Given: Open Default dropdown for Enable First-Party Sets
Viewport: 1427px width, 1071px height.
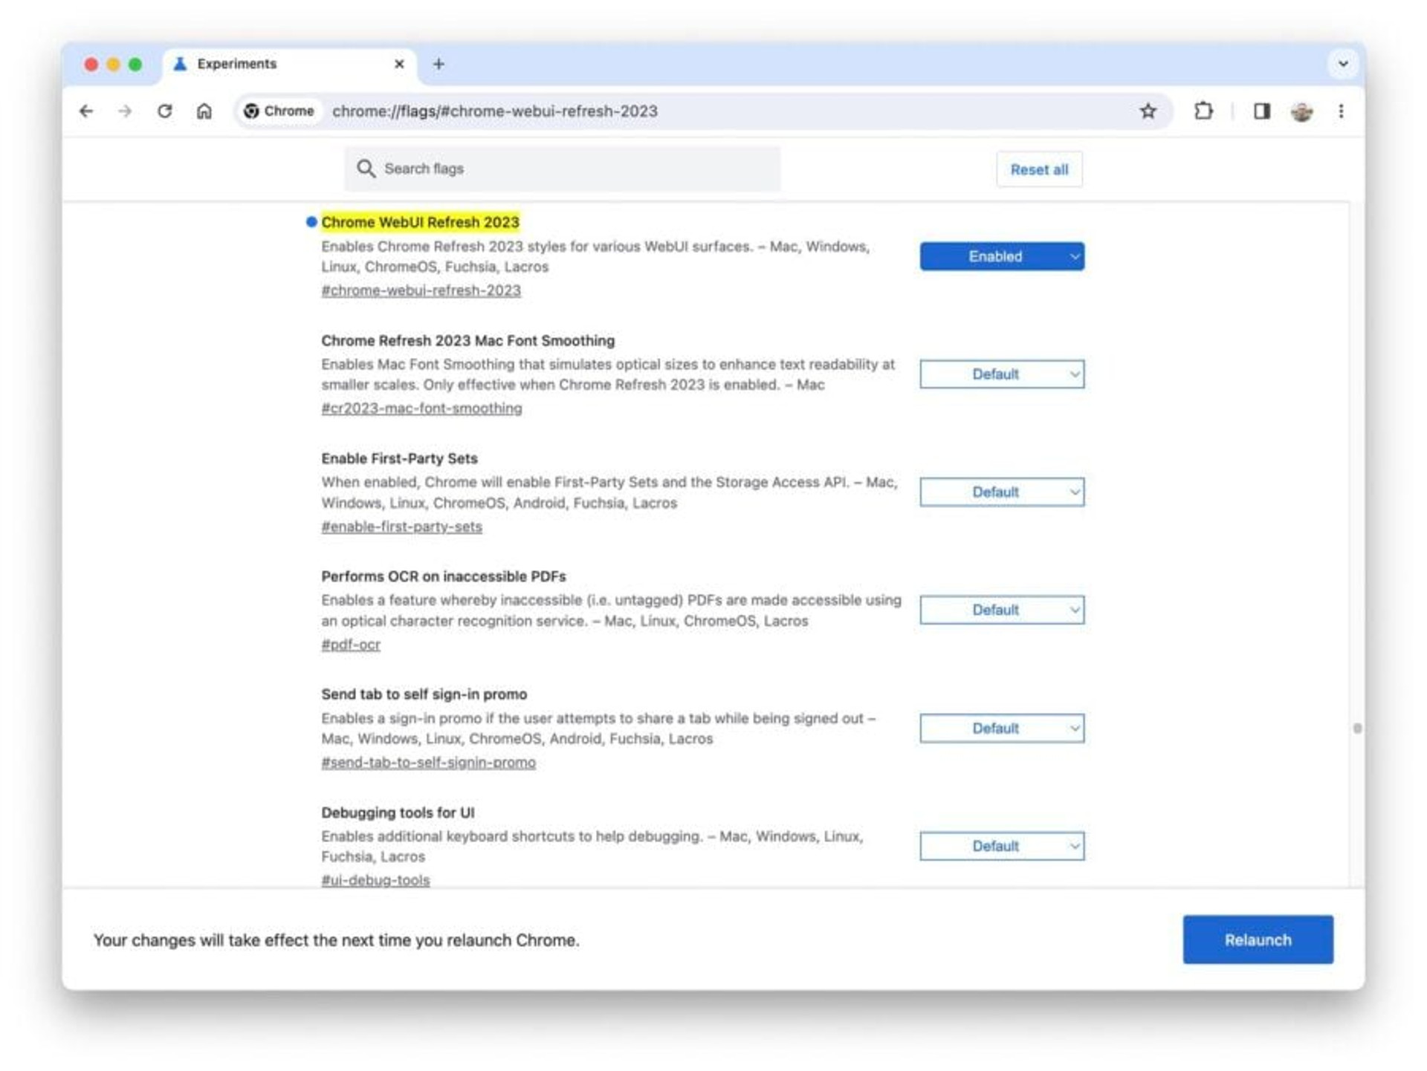Looking at the screenshot, I should [1002, 492].
